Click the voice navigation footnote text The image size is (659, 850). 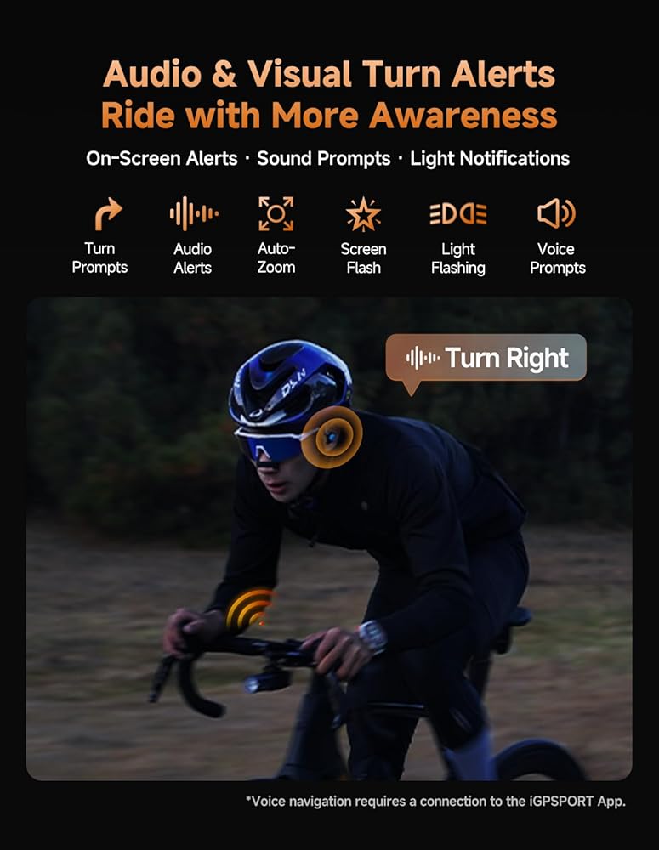coord(435,802)
